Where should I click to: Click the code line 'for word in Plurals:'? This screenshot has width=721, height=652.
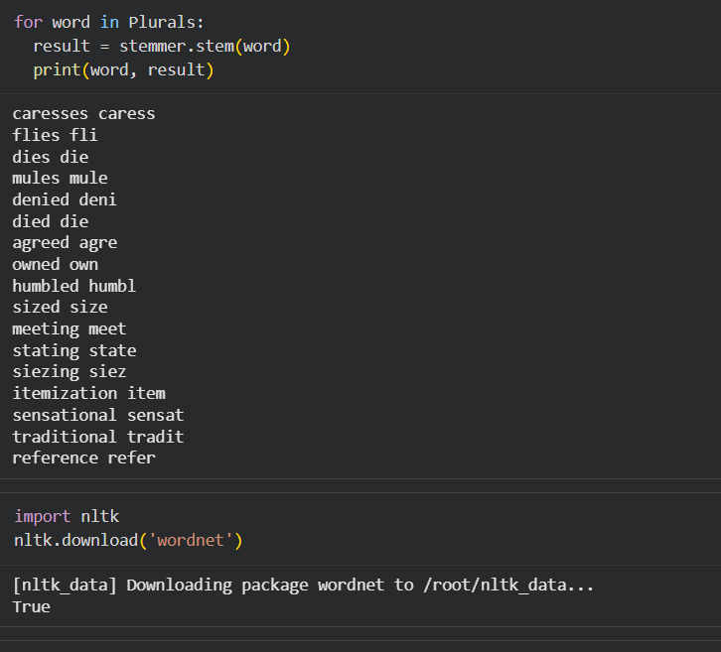(108, 22)
